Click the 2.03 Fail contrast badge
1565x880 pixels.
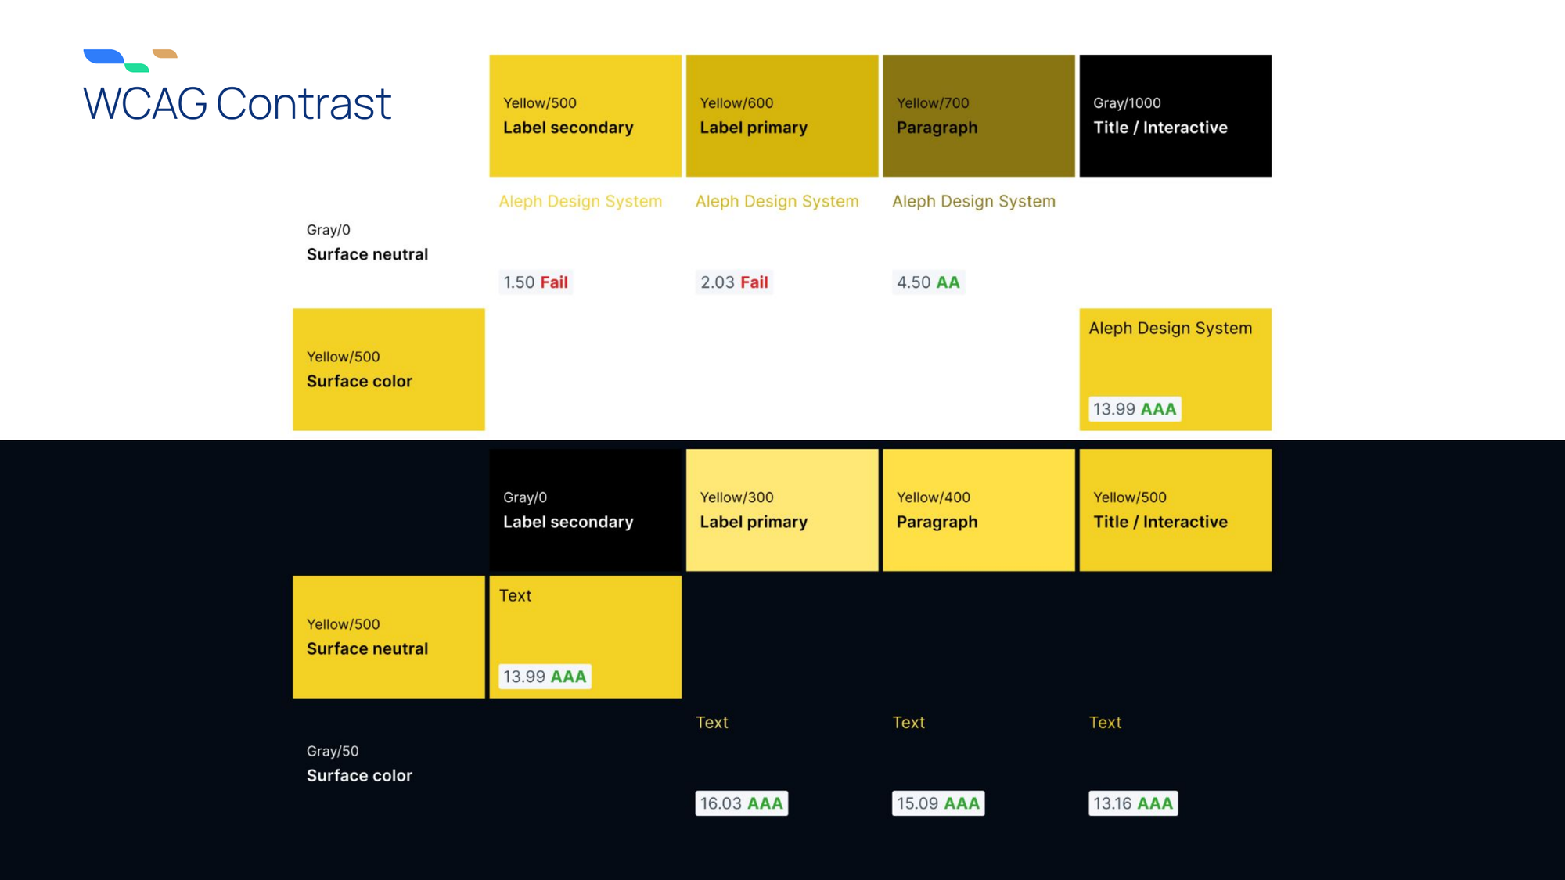point(734,282)
